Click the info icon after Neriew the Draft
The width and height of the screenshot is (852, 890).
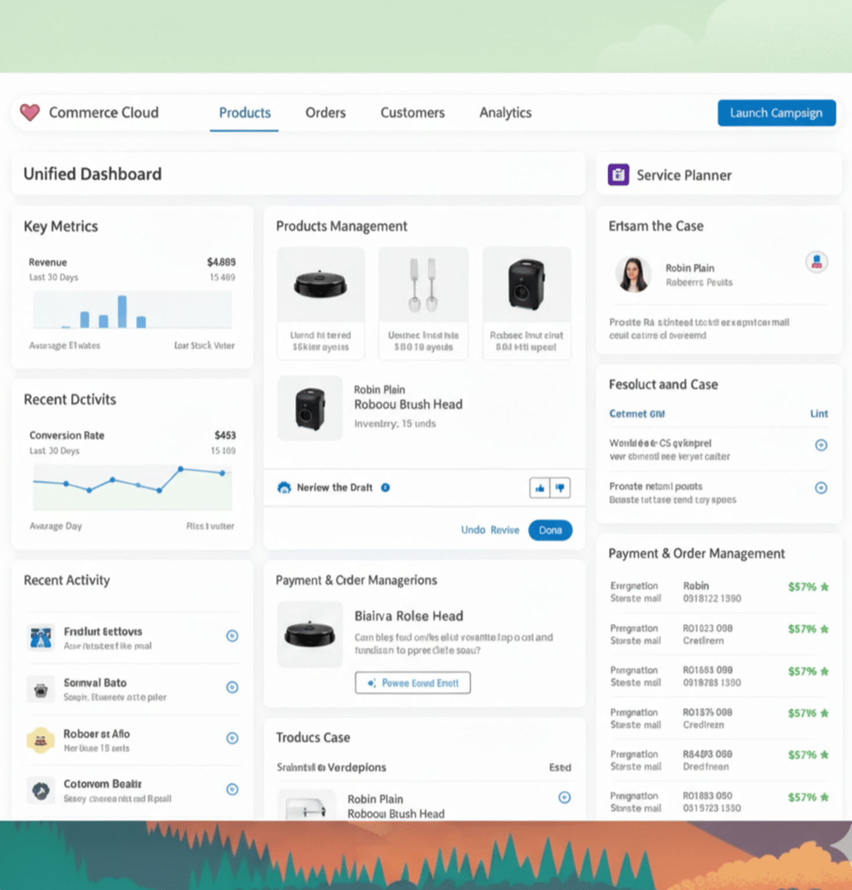tap(385, 487)
